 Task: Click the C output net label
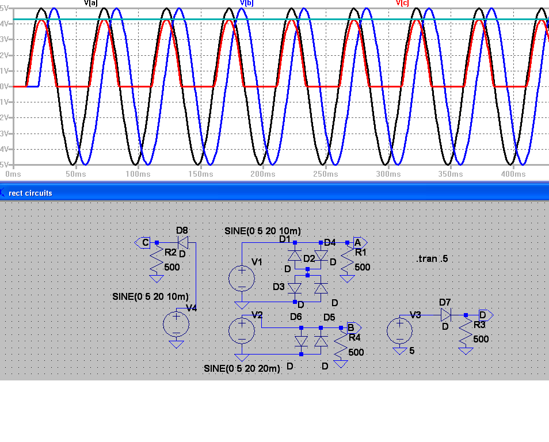(x=143, y=243)
